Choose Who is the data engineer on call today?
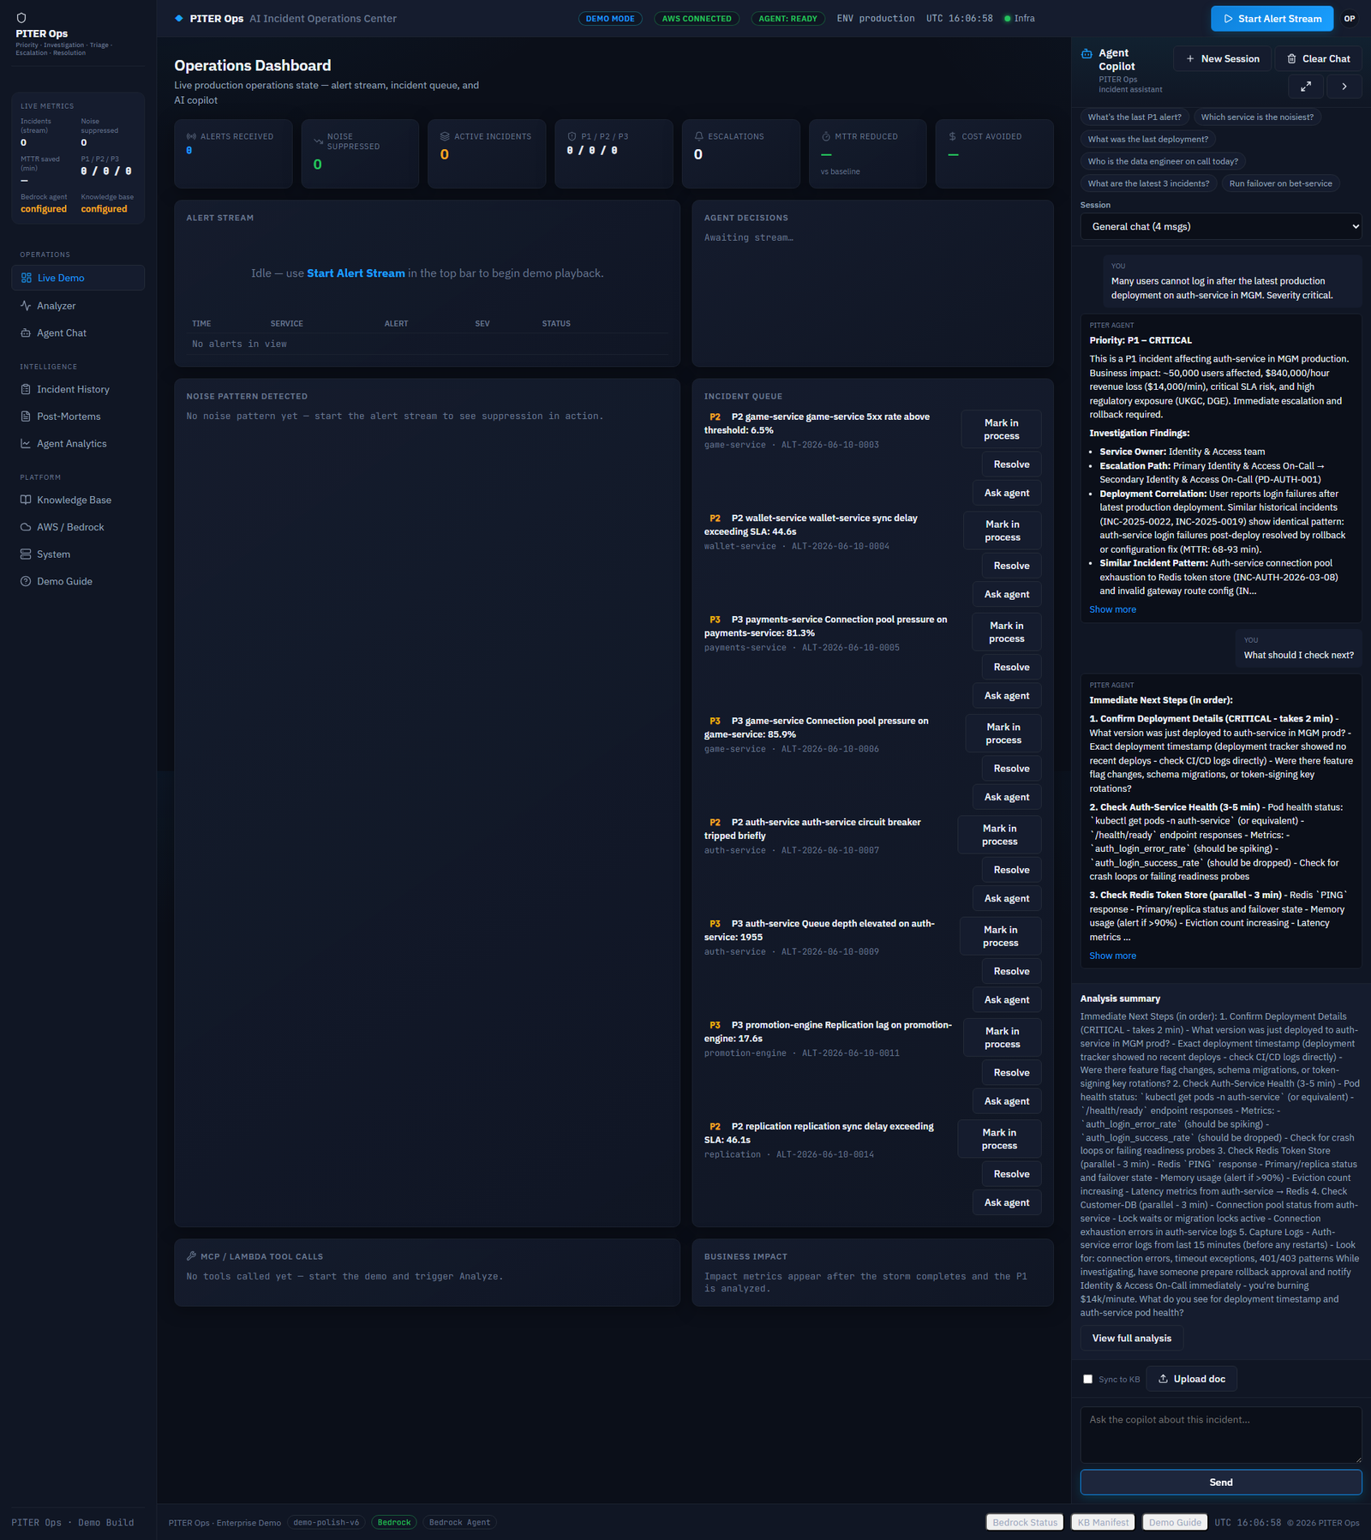The image size is (1371, 1540). point(1163,161)
